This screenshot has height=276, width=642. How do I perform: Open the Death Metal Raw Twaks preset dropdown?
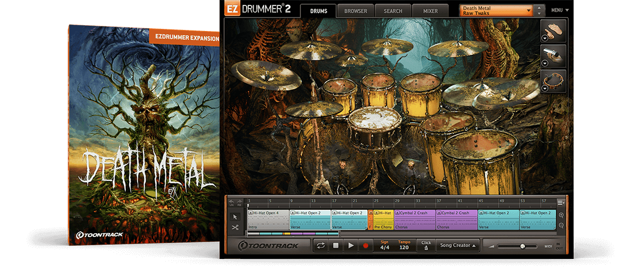point(496,11)
